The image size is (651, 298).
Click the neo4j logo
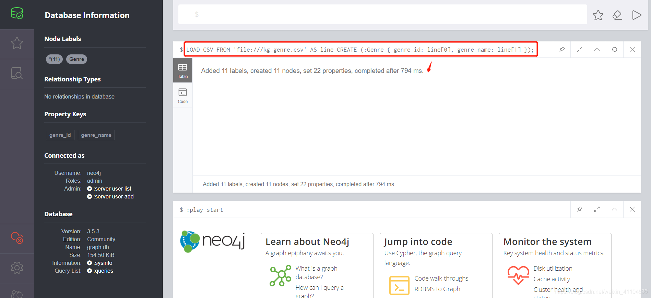coord(213,242)
